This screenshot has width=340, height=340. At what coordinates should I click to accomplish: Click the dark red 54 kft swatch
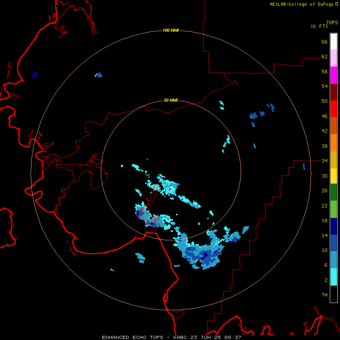coord(334,92)
